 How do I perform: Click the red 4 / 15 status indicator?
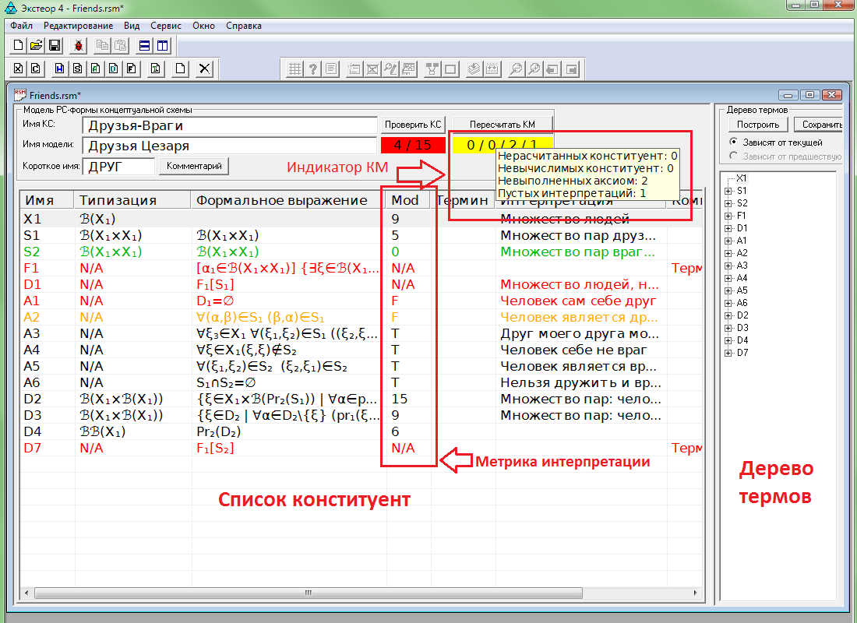tap(412, 145)
